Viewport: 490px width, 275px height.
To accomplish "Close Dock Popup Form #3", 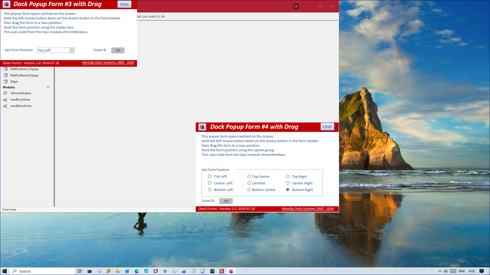I will (124, 4).
